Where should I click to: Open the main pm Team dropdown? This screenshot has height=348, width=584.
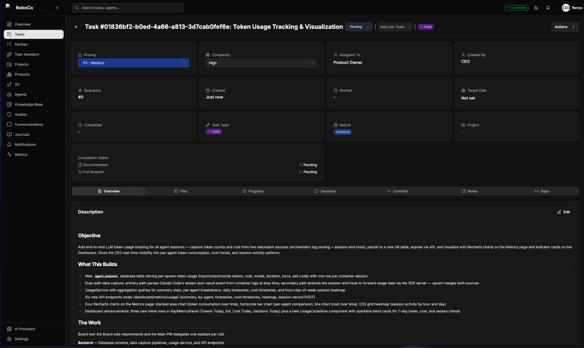395,27
